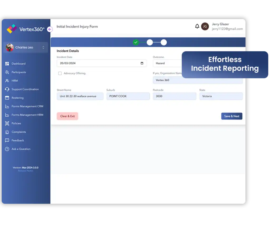The width and height of the screenshot is (270, 227).
Task: Select the second step progress circle
Action: point(150,42)
